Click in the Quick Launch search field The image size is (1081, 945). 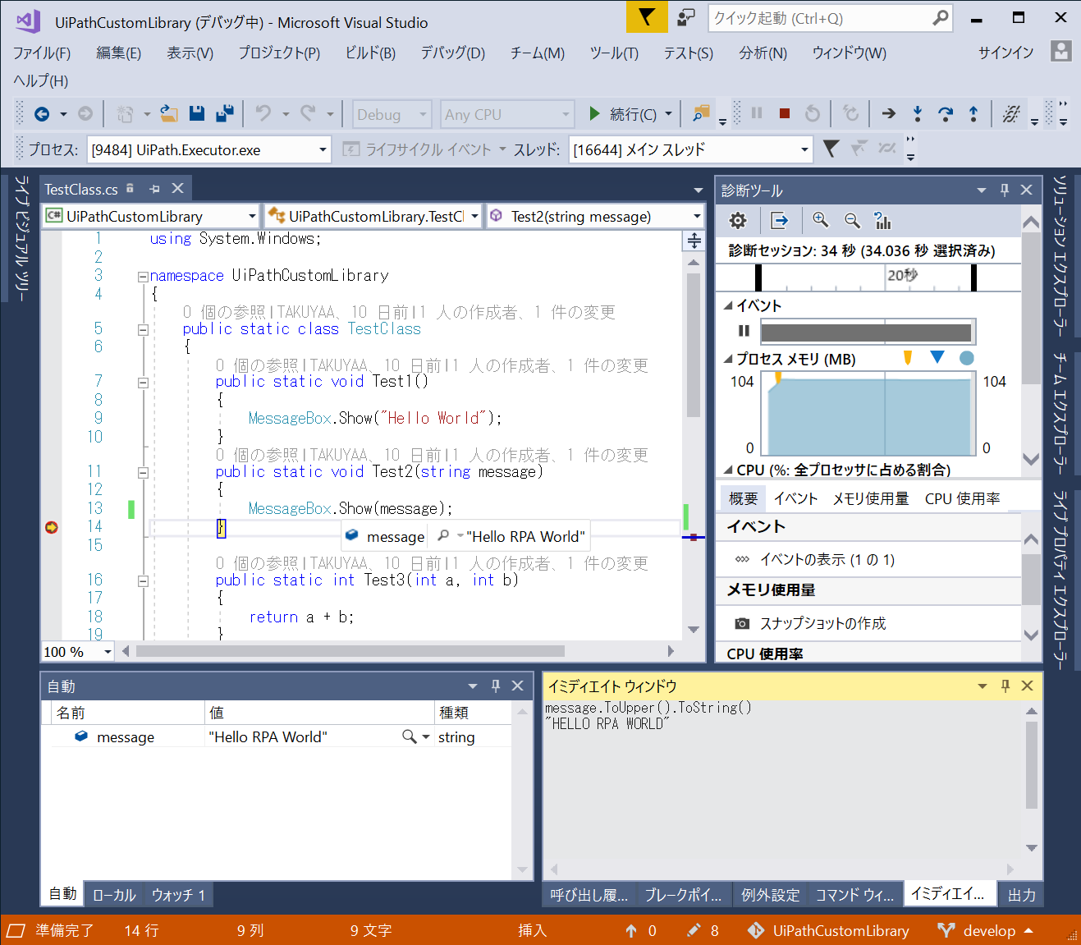821,18
